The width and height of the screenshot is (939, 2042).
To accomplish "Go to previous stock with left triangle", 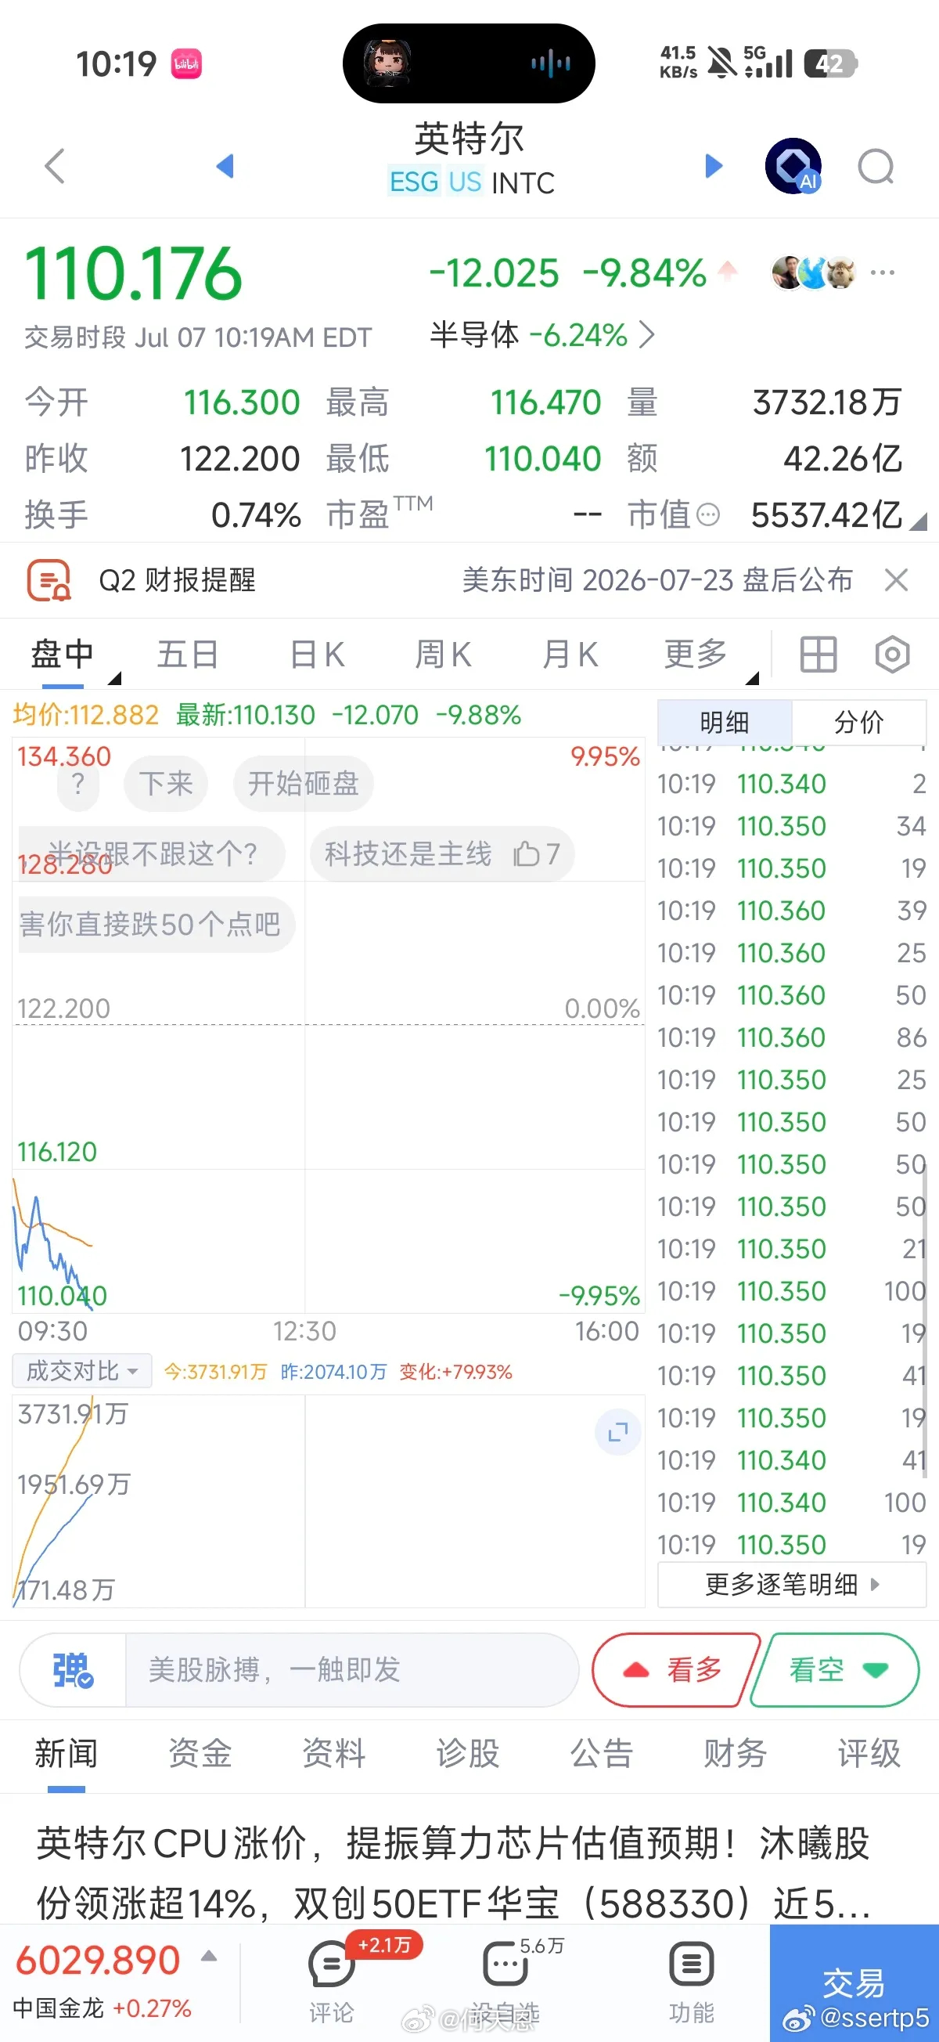I will click(225, 166).
